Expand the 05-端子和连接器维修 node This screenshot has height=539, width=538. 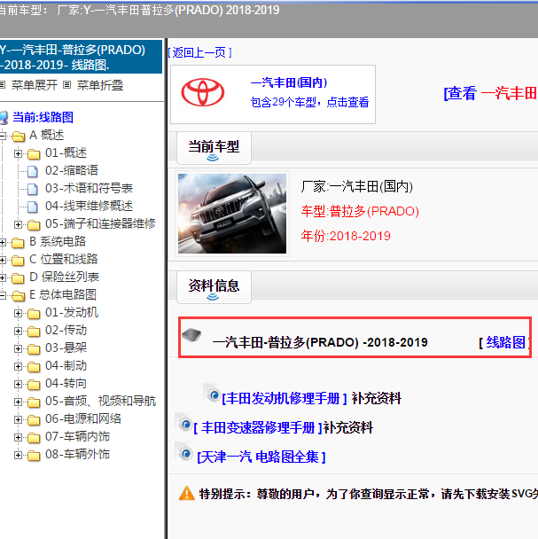pos(18,224)
